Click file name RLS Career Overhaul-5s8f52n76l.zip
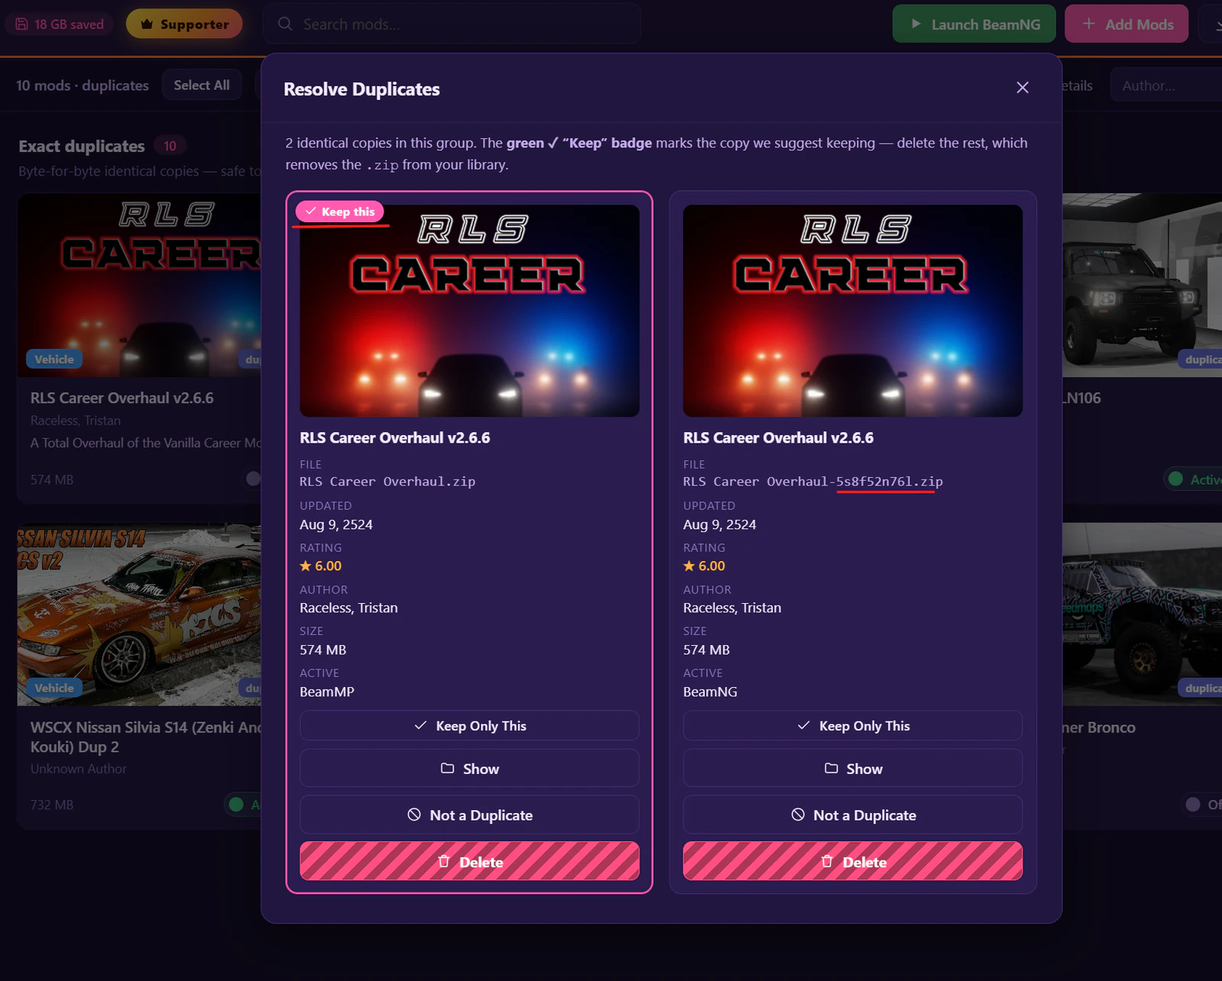Screen dimensions: 1222x981 click(x=813, y=482)
